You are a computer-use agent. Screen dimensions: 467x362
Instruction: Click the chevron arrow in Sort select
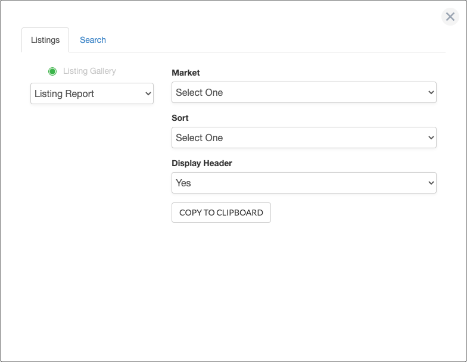tap(431, 138)
